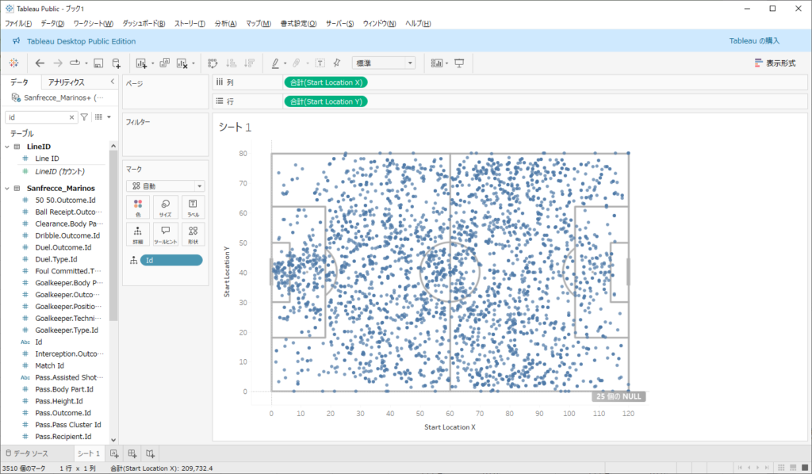Sort ascending using toolbar icon
This screenshot has height=474, width=812.
(x=231, y=63)
